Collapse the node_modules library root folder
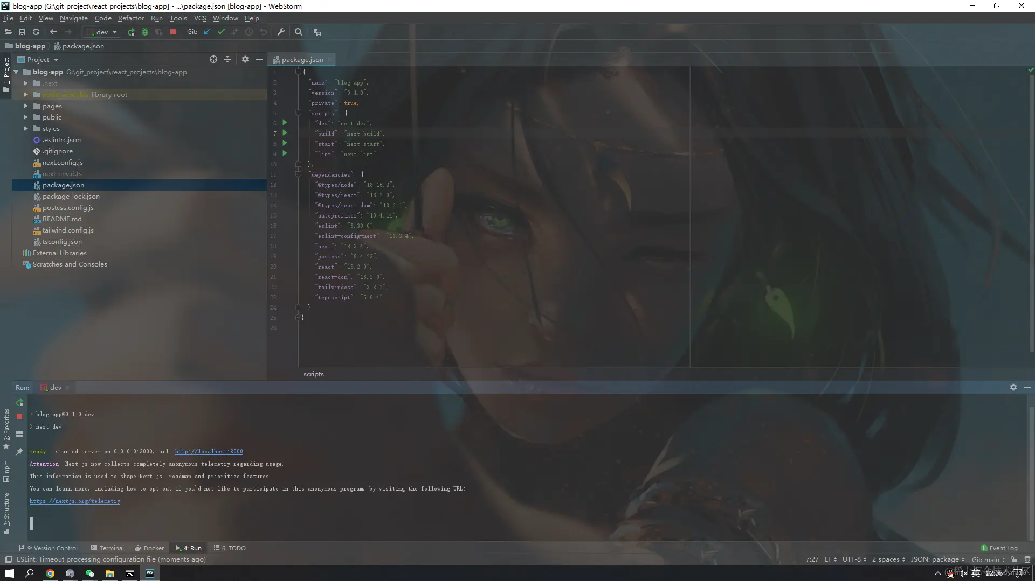1035x581 pixels. point(25,94)
